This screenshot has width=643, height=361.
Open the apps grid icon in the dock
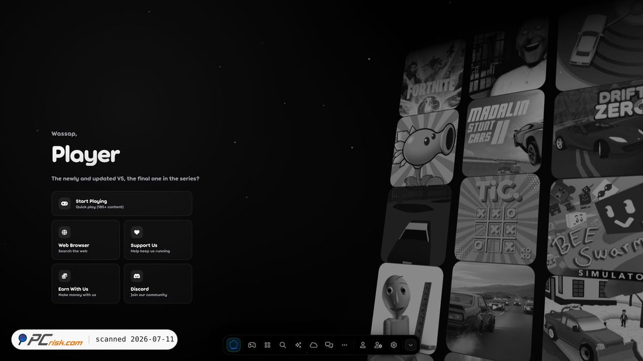coord(267,345)
